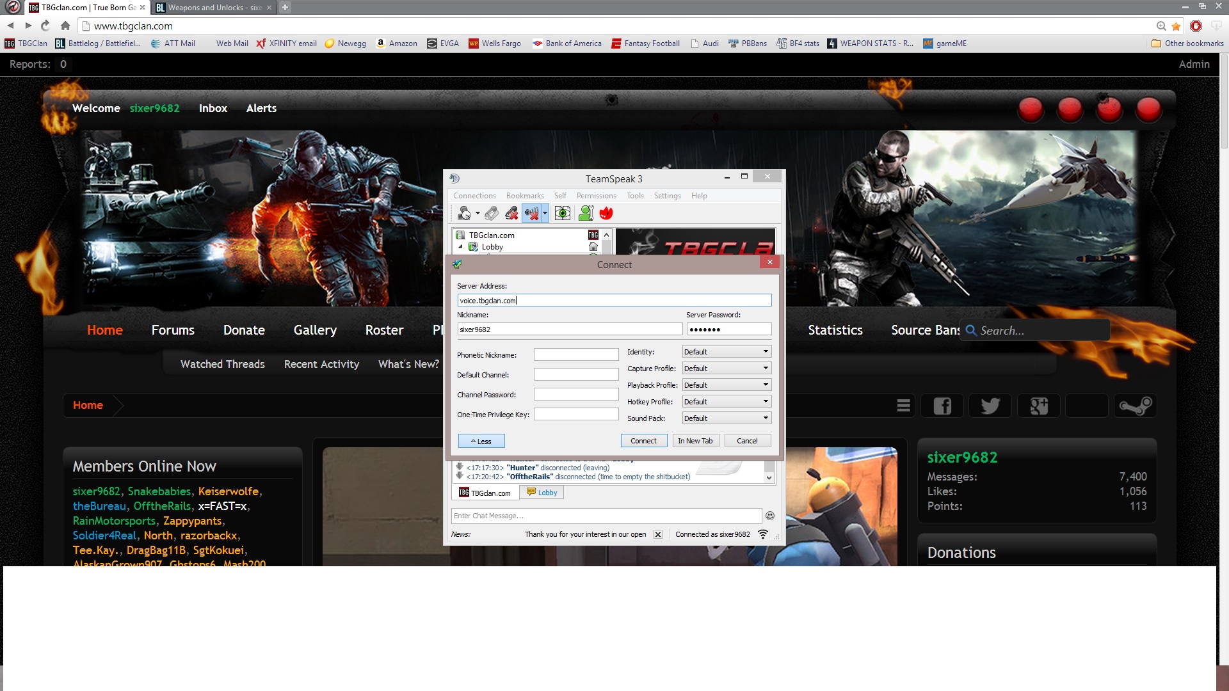
Task: Click the website Search box
Action: point(1034,330)
